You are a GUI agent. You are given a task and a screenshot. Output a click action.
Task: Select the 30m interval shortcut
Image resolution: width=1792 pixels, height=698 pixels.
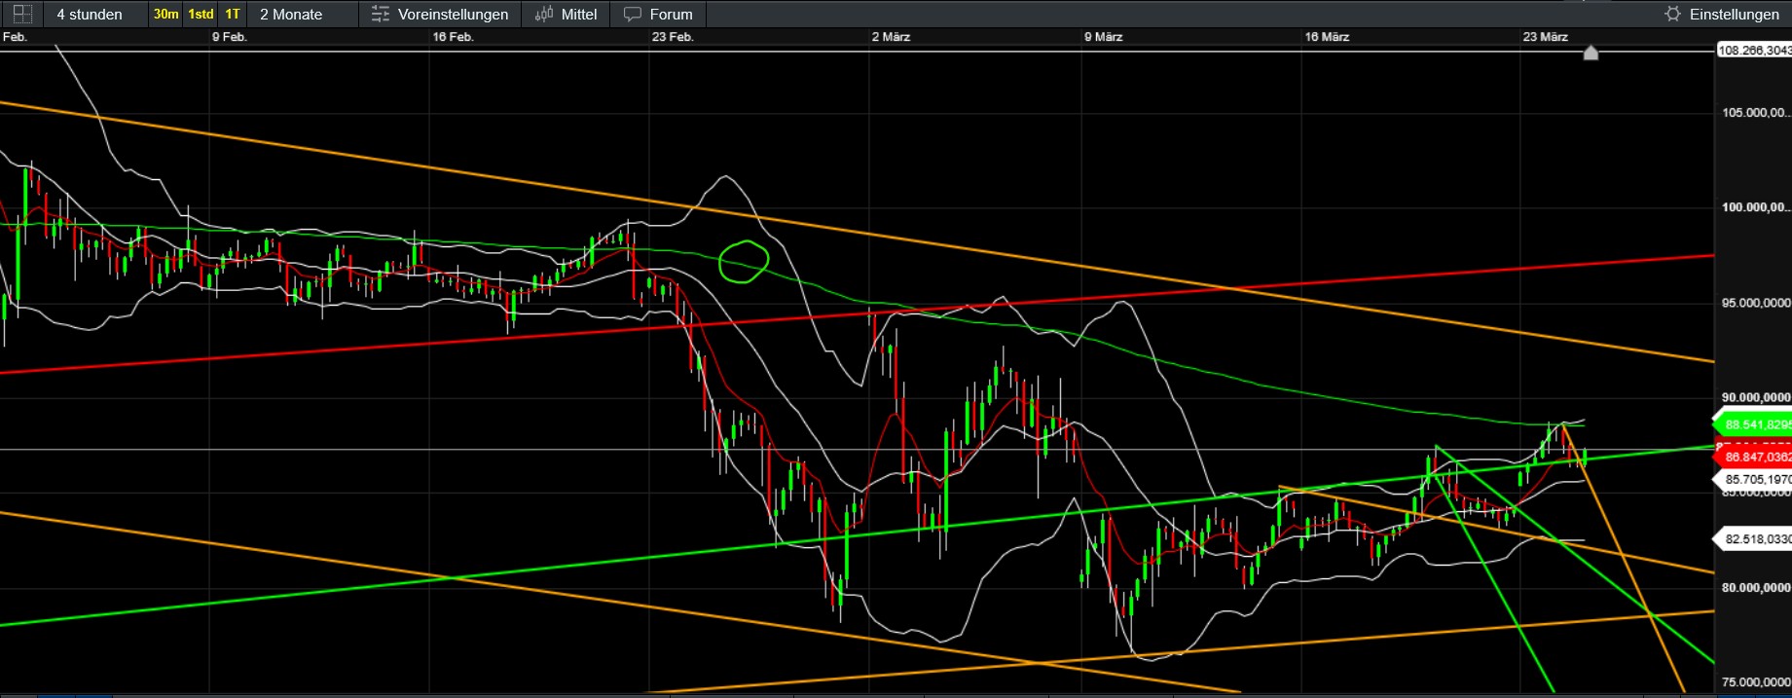(166, 14)
